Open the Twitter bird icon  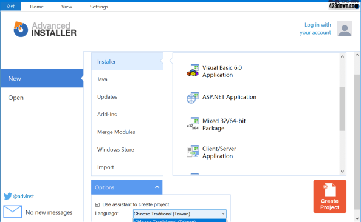8,196
